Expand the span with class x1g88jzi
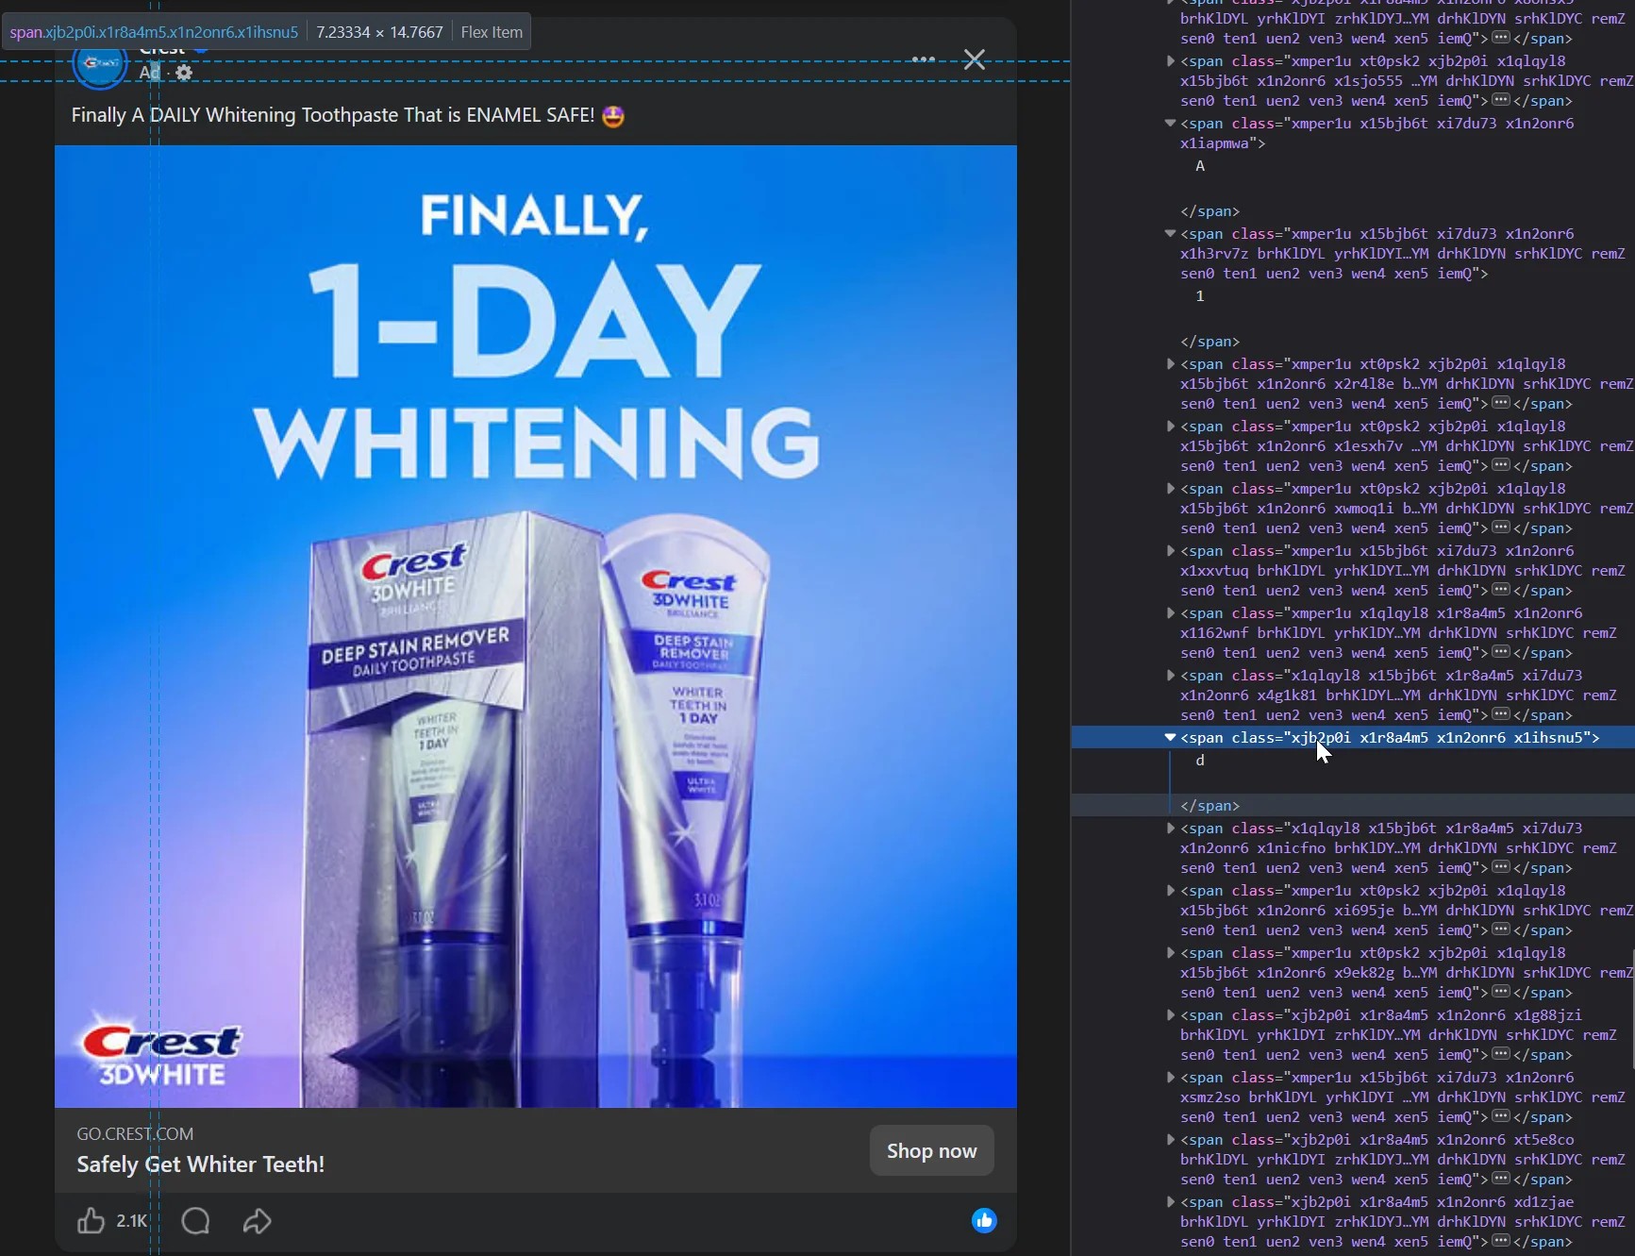This screenshot has height=1256, width=1635. (x=1171, y=1015)
